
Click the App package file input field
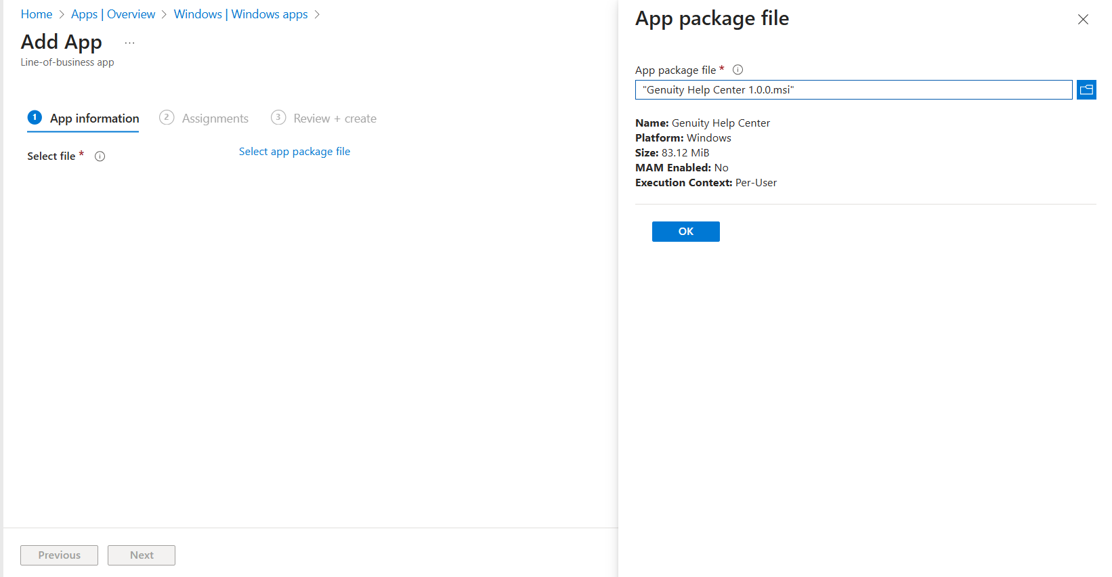pyautogui.click(x=853, y=89)
